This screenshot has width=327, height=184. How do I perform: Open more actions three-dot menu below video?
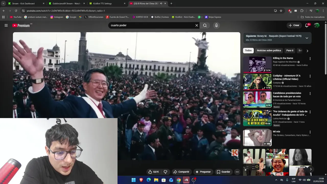[237, 172]
